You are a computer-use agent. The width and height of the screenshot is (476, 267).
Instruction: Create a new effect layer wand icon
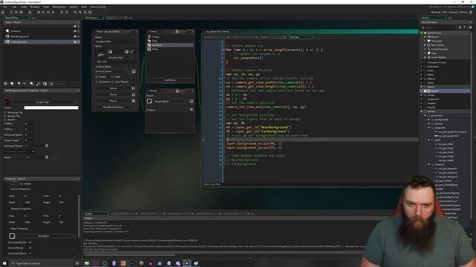coord(38,84)
